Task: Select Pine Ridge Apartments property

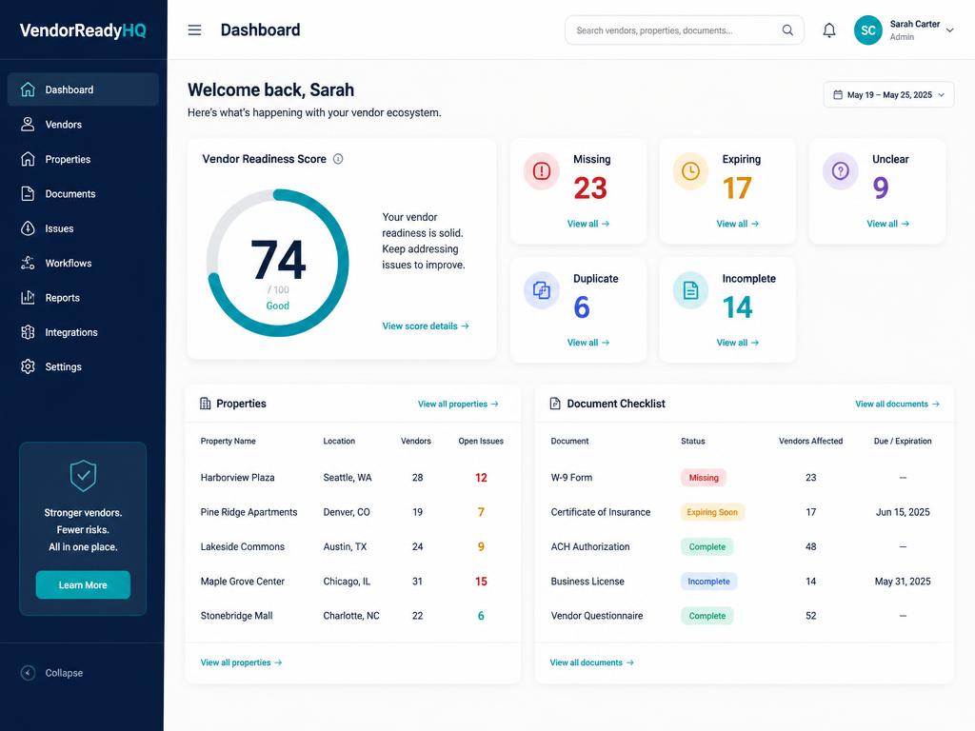Action: tap(249, 512)
